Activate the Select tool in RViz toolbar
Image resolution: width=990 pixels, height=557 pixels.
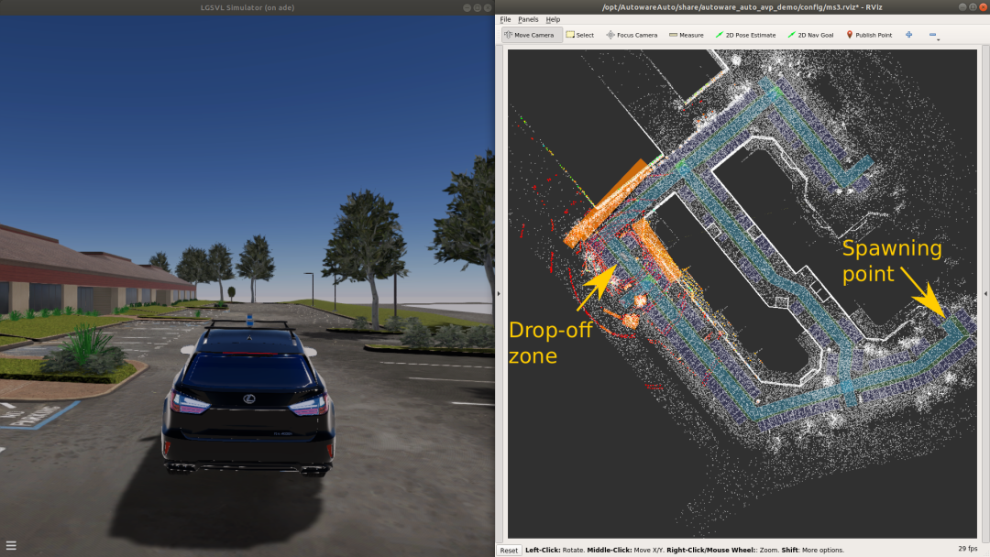click(579, 36)
